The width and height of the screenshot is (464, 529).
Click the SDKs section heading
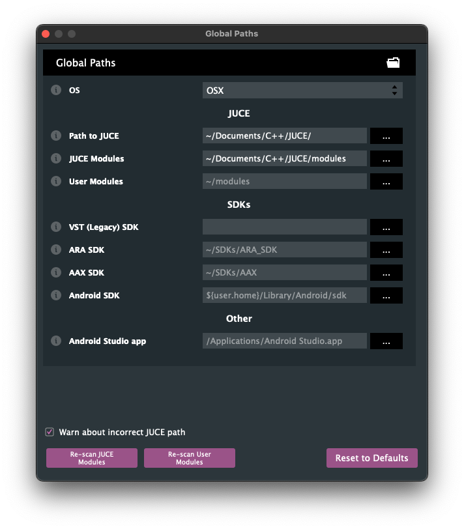pos(239,205)
